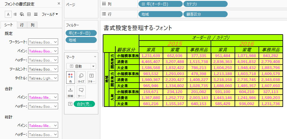This screenshot has height=139, width=287.
Task: Open the Alignment format icon
Action: pos(15,14)
